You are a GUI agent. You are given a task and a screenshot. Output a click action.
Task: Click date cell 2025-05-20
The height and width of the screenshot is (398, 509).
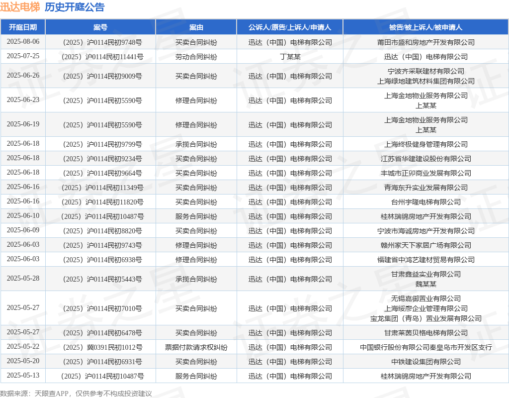pyautogui.click(x=23, y=361)
